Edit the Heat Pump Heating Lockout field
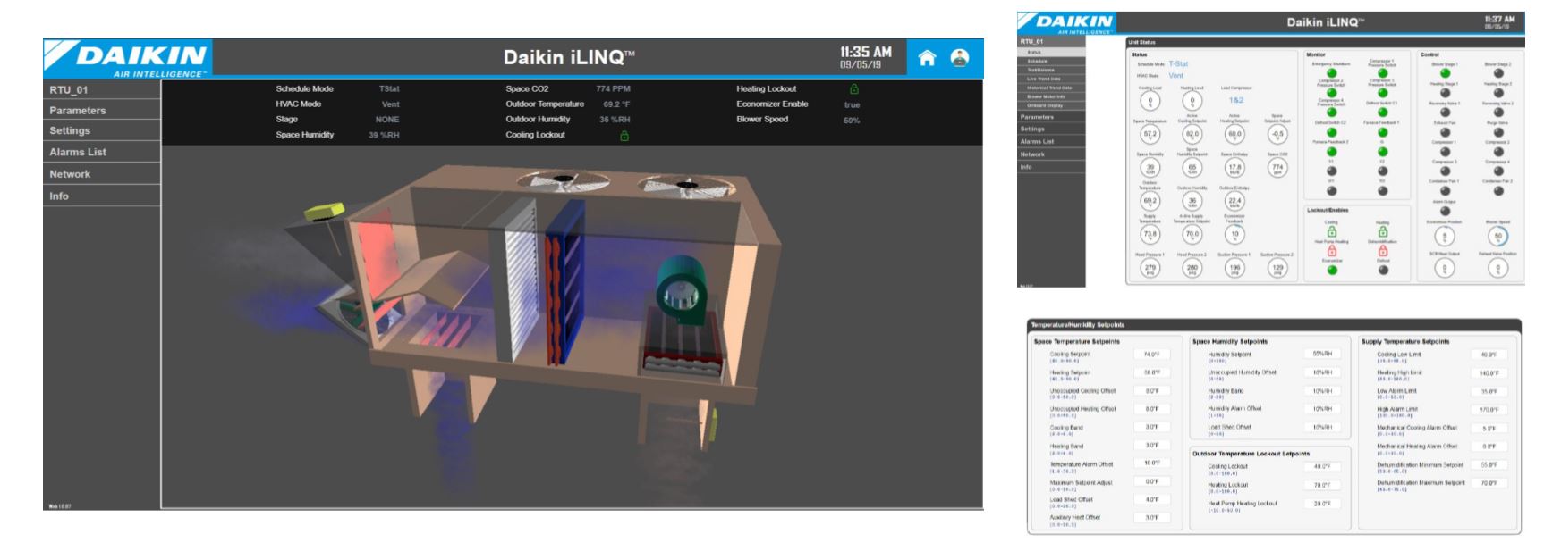Screen dimensions: 1544x551 pyautogui.click(x=1322, y=504)
